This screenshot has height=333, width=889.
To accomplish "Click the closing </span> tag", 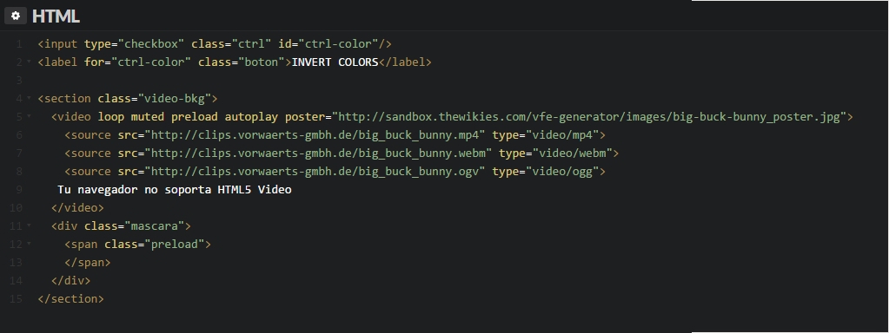I will pos(87,263).
